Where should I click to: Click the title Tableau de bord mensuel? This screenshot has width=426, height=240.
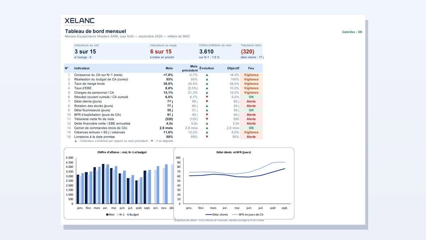(95, 31)
